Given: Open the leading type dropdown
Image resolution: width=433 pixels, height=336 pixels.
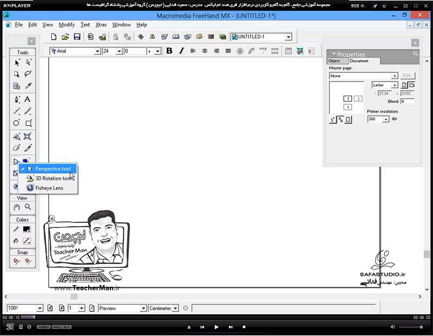Looking at the screenshot, I should pos(158,51).
